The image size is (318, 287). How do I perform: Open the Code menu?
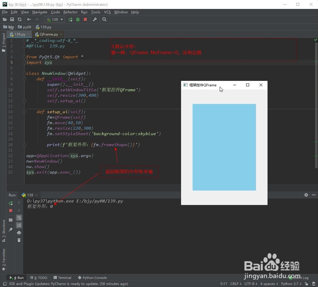point(55,12)
